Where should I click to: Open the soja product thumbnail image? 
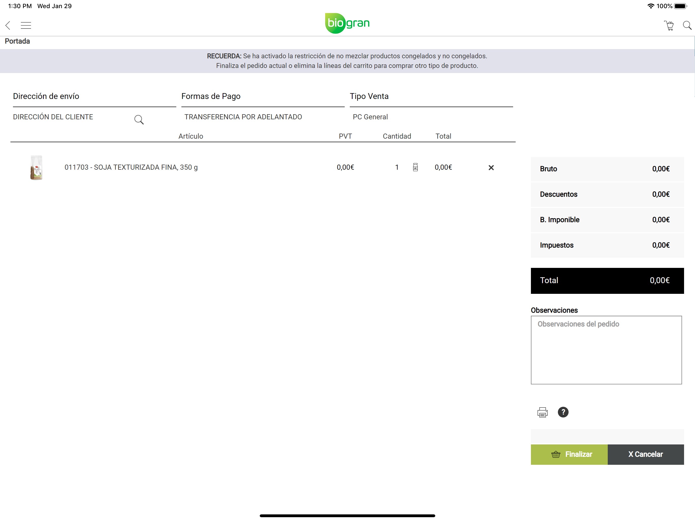[x=36, y=167]
